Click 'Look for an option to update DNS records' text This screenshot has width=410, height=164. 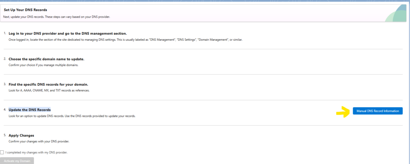(72, 116)
